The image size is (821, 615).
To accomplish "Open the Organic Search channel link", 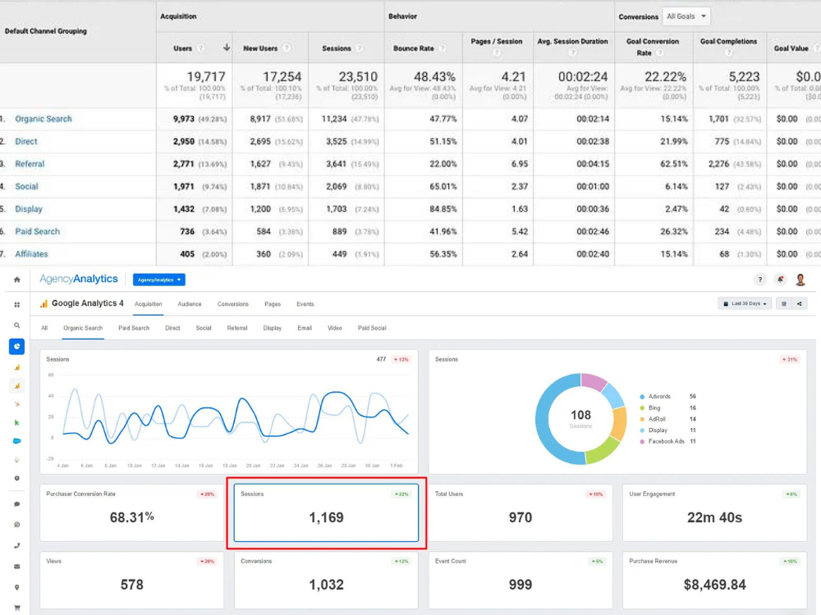I will 44,119.
